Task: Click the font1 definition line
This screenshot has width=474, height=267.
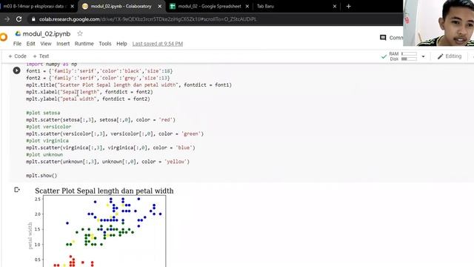Action: click(x=99, y=71)
